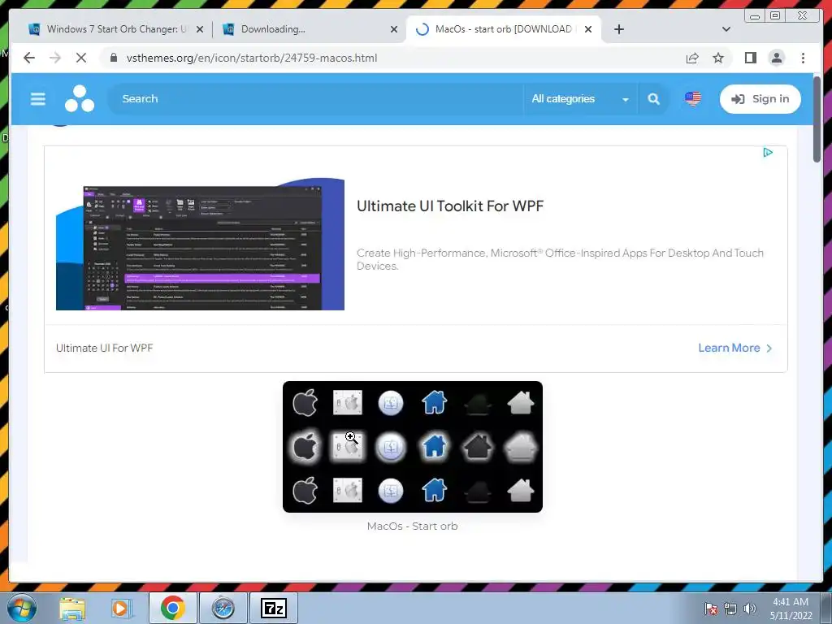
Task: Click the Sign in button
Action: tap(760, 98)
